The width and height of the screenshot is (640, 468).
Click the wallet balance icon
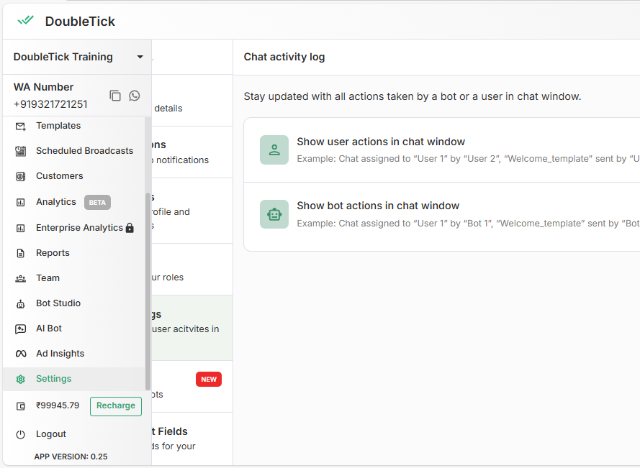pyautogui.click(x=21, y=406)
